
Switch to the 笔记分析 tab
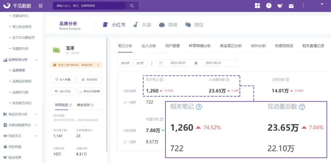125,46
